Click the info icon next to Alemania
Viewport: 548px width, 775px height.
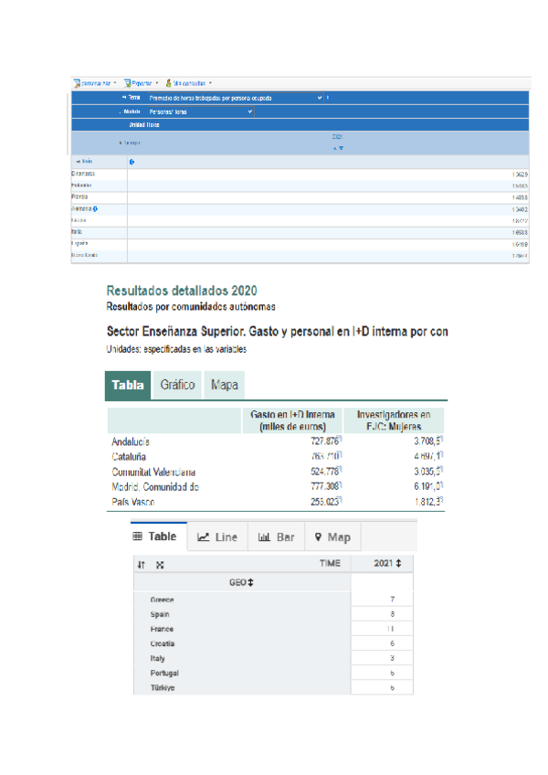pyautogui.click(x=96, y=208)
